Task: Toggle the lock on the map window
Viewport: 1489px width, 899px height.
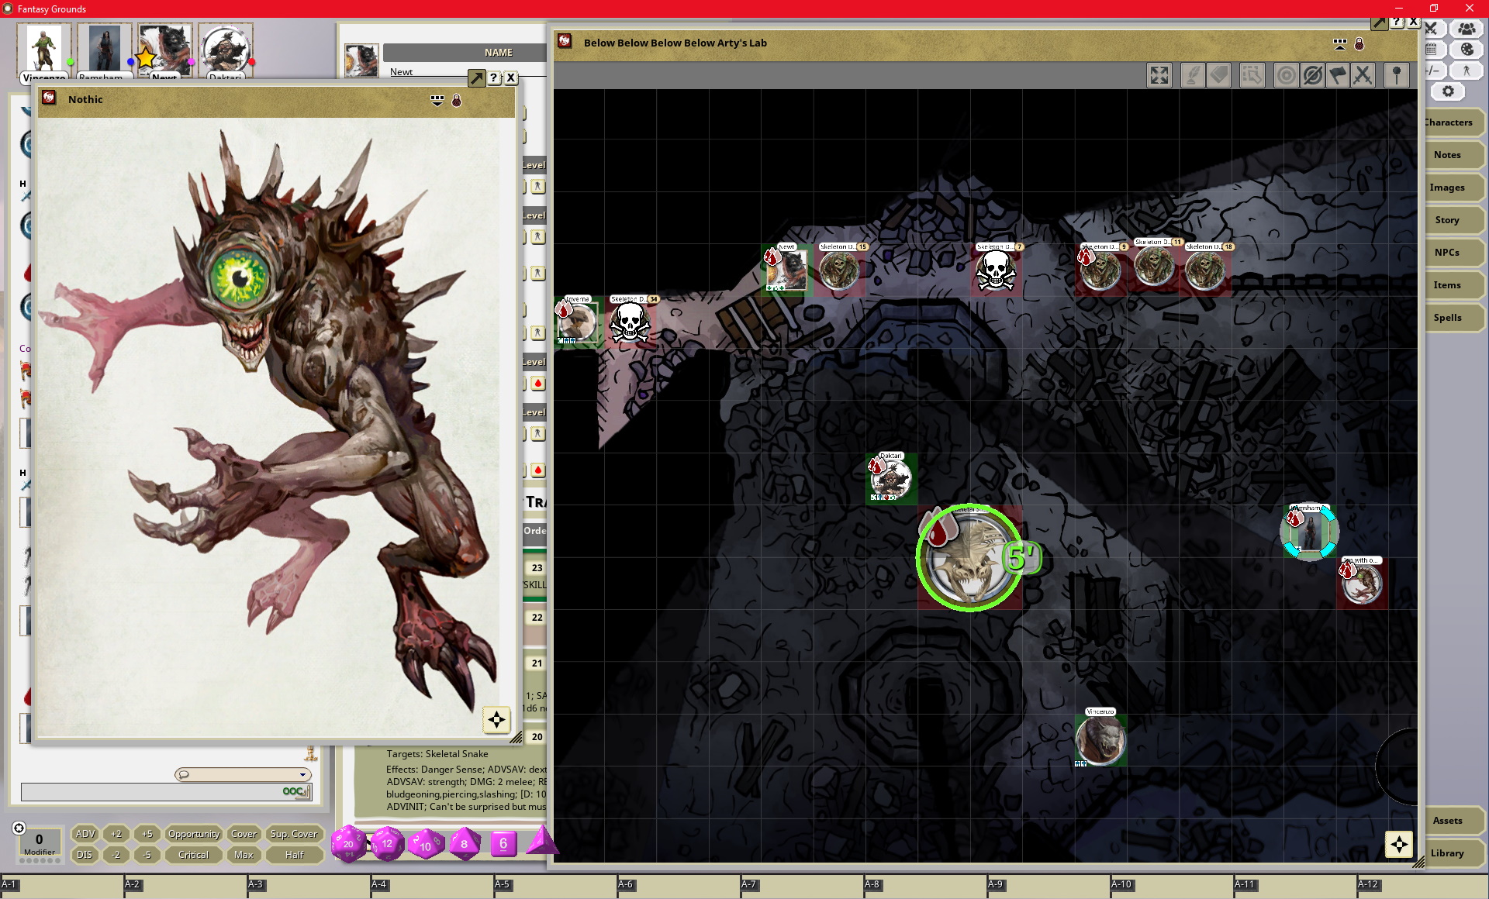Action: 1359,44
